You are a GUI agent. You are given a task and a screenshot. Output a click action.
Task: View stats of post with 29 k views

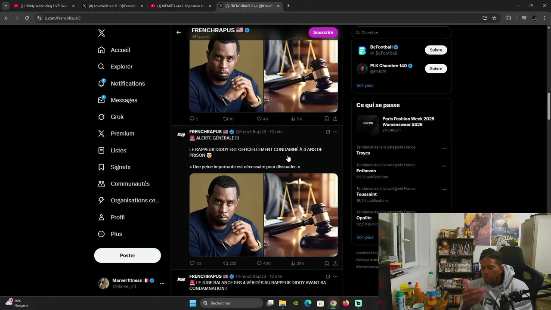[297, 263]
